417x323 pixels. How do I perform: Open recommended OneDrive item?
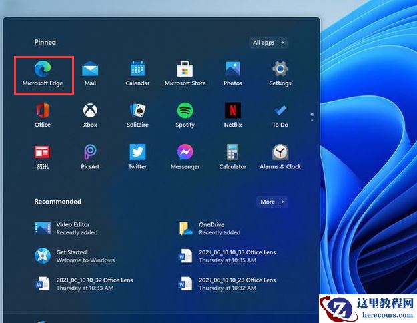(x=210, y=228)
